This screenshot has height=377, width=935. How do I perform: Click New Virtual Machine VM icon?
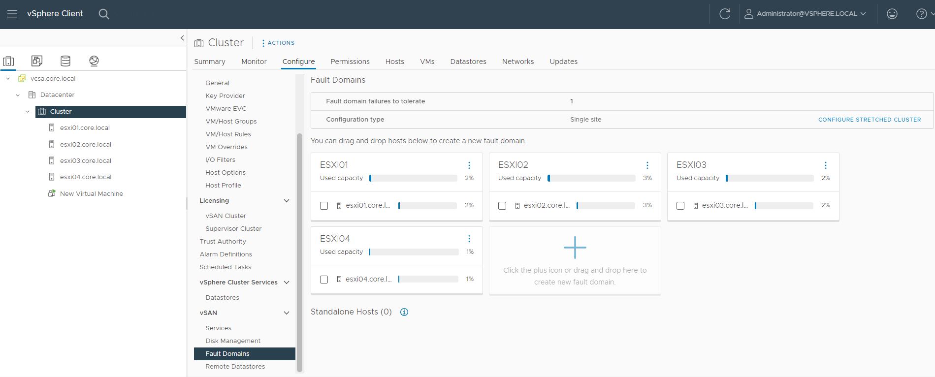[52, 193]
